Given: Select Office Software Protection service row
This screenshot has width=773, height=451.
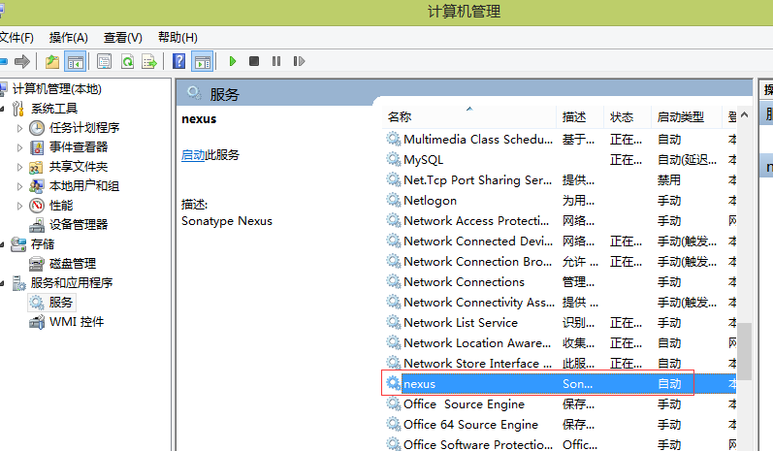Looking at the screenshot, I should 560,444.
